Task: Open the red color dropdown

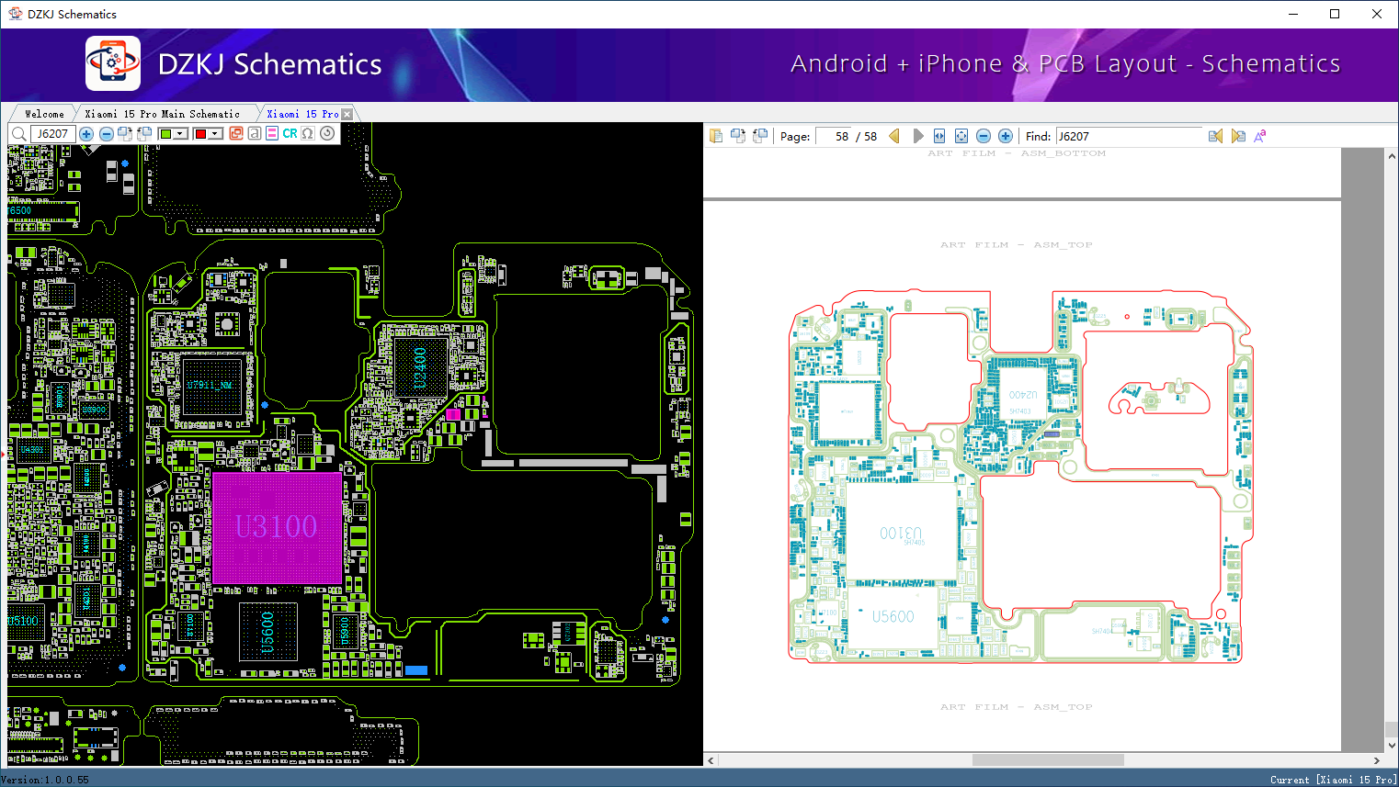Action: (216, 134)
